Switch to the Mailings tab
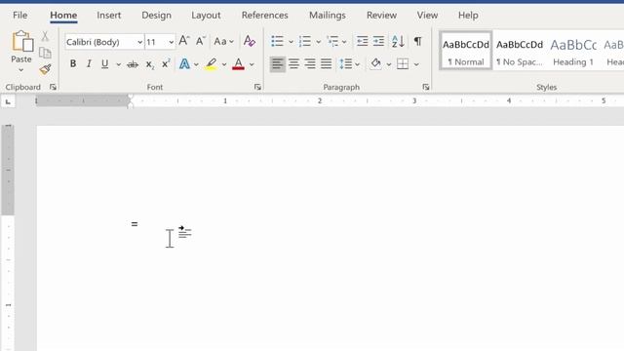Viewport: 624px width, 351px height. (328, 16)
